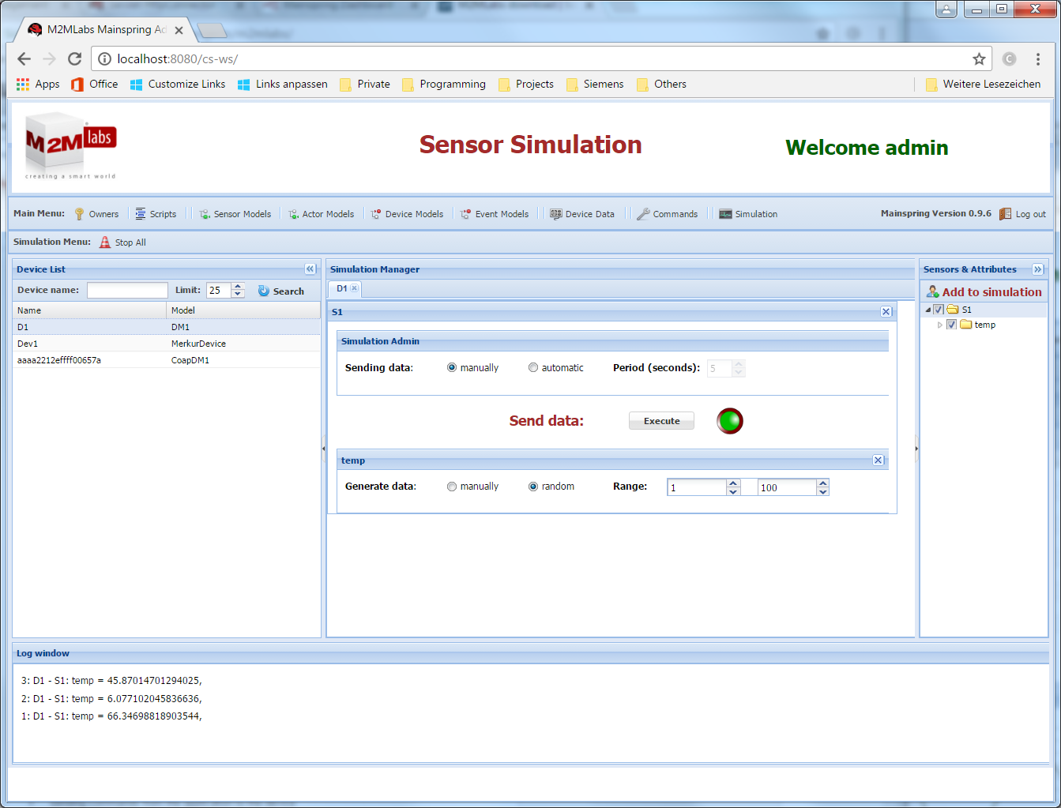Uncheck the S1 sensor checkbox

pos(939,309)
